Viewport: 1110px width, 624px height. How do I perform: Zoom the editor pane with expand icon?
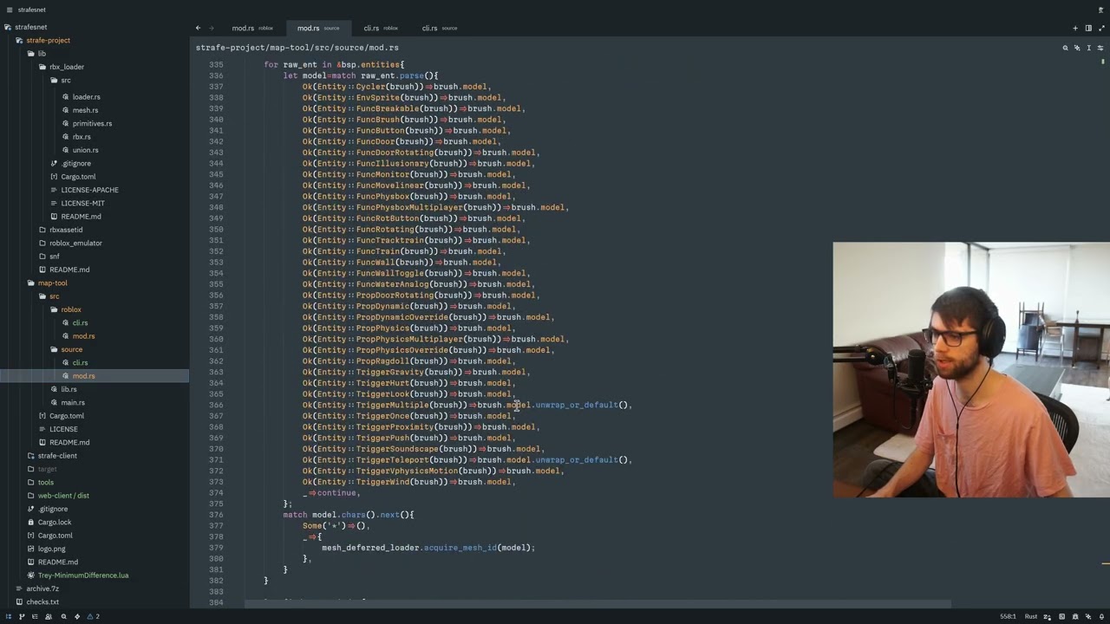[x=1101, y=28]
